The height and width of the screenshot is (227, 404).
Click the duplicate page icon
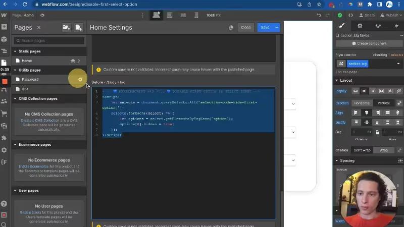[231, 28]
